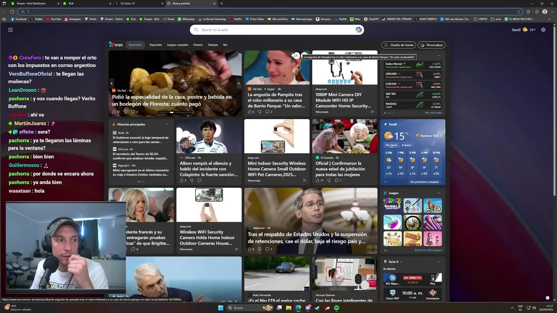Viewport: 557px width, 313px height.
Task: Open more options on market card
Action: tap(439, 56)
